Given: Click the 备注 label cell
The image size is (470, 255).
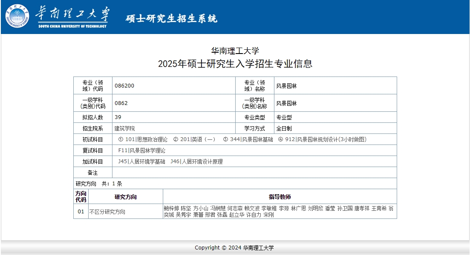Looking at the screenshot, I should coord(93,173).
